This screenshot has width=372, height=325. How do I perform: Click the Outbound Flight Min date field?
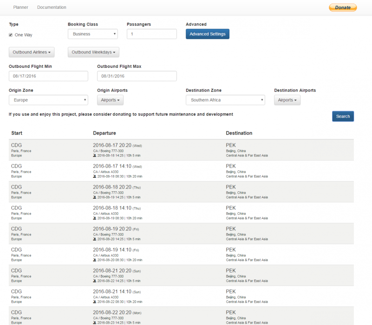[48, 76]
